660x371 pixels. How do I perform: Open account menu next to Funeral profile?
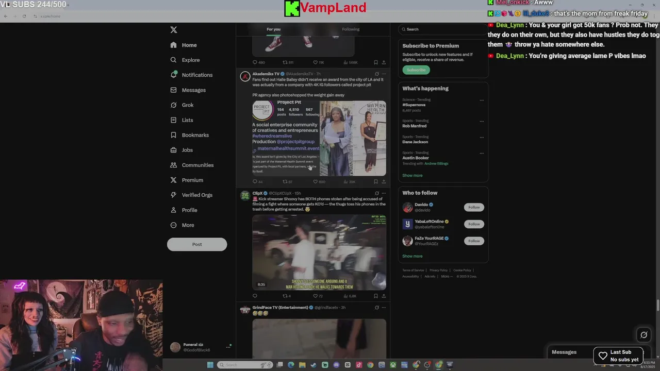228,347
